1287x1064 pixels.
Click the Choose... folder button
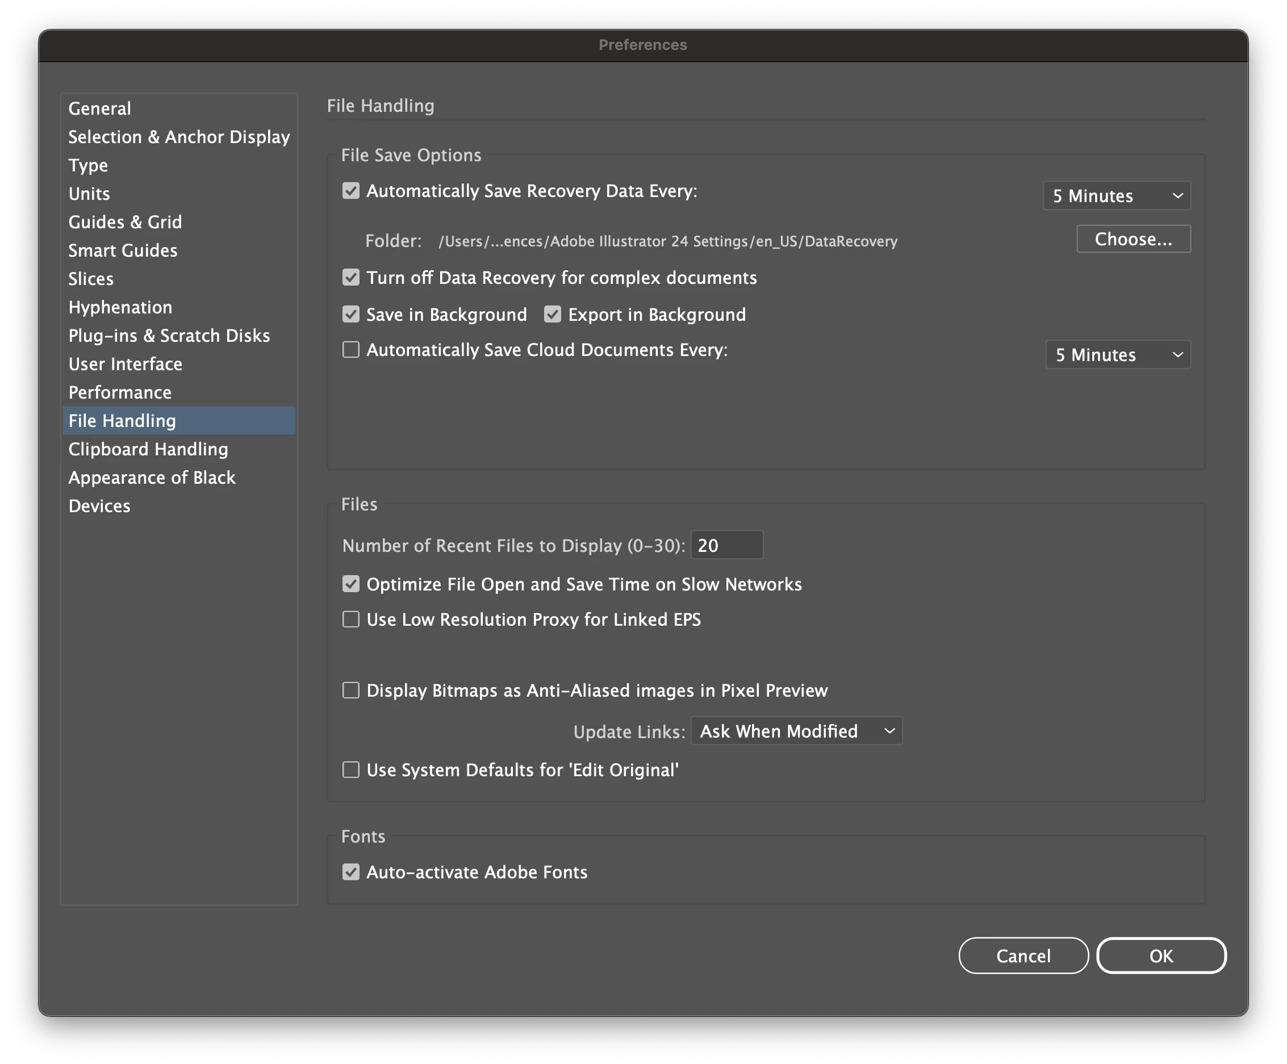tap(1133, 239)
